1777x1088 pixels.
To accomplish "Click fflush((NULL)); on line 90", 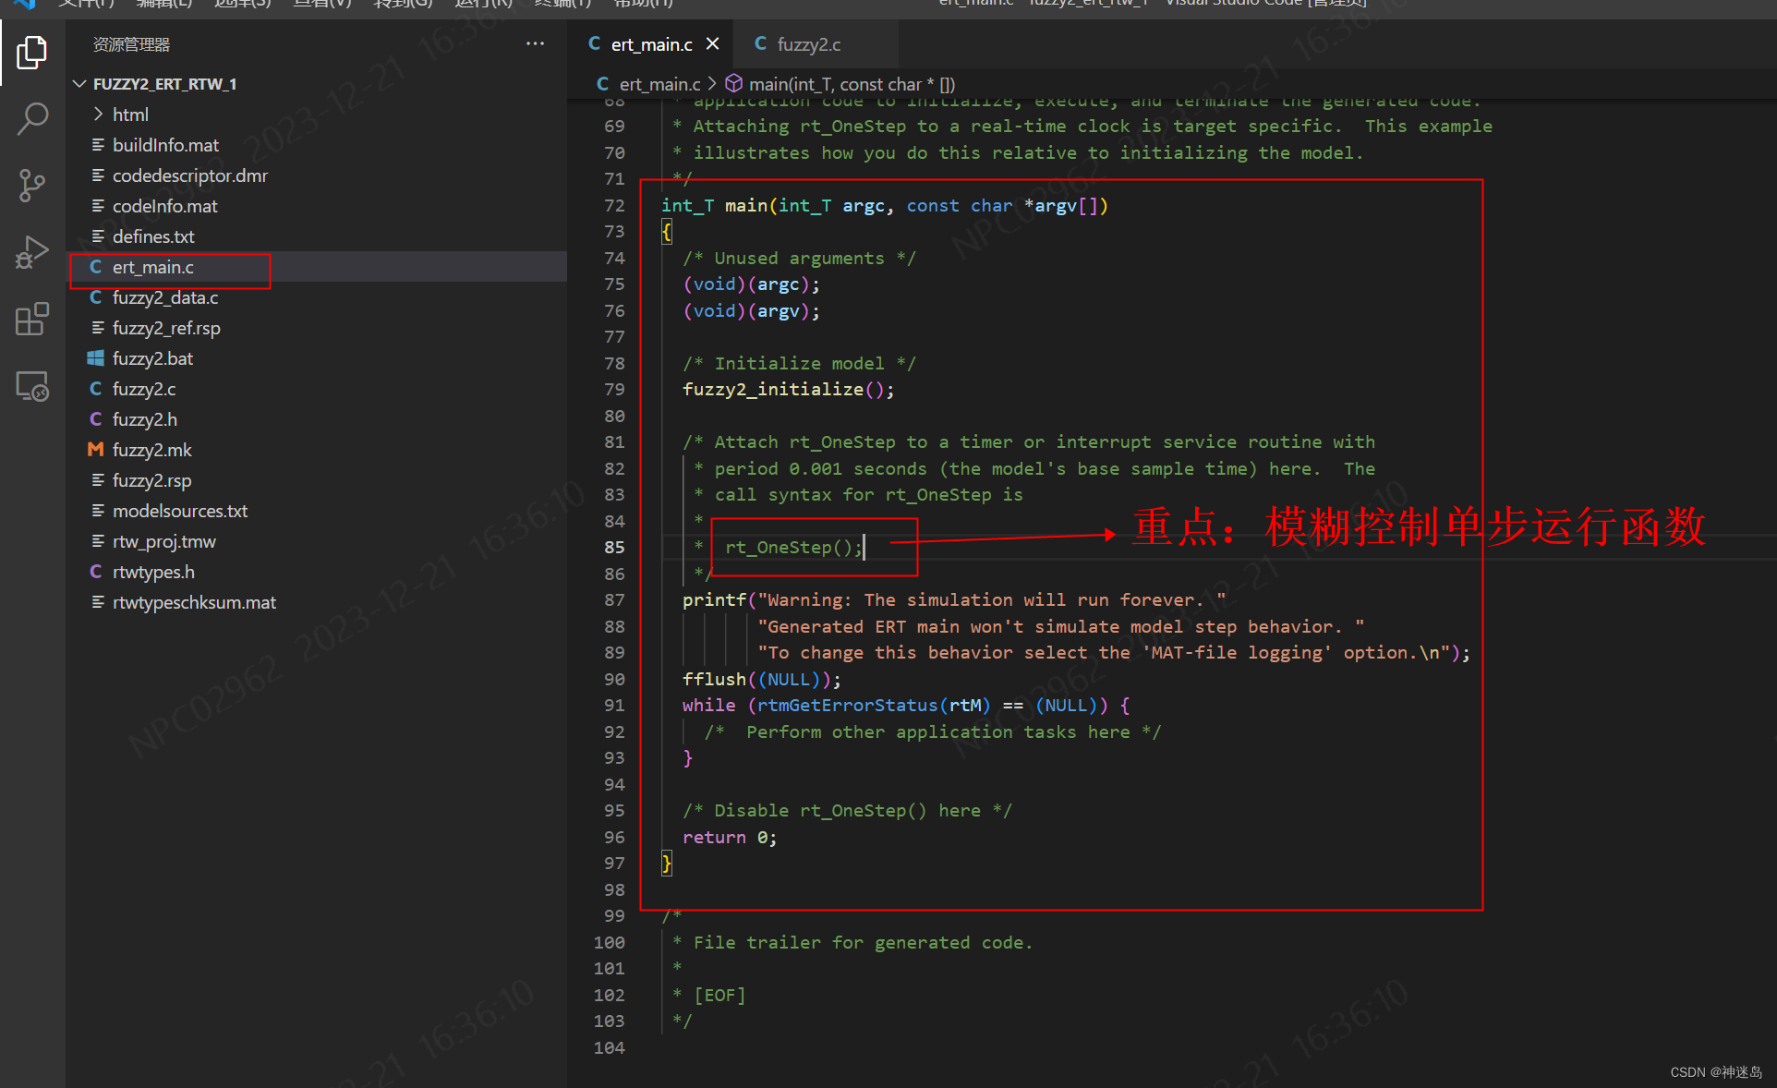I will click(762, 680).
